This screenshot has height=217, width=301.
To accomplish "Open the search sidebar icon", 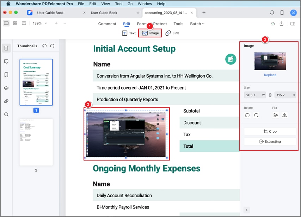I will click(x=6, y=115).
